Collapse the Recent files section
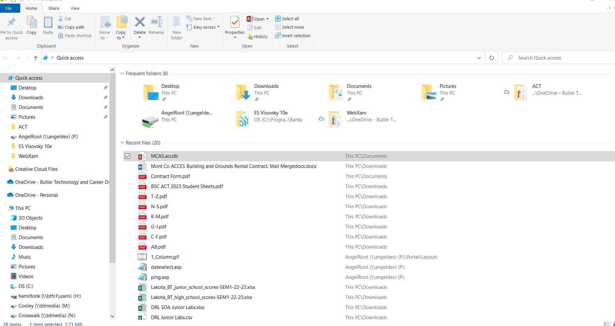This screenshot has height=326, width=615. coord(122,143)
